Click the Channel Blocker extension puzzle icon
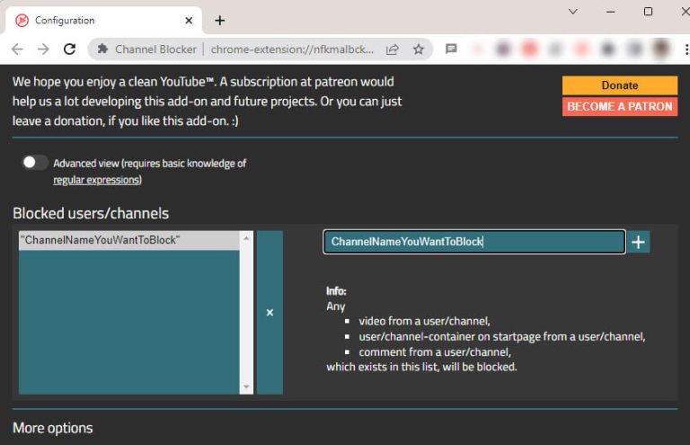Screen dimensions: 690x445 (103, 49)
